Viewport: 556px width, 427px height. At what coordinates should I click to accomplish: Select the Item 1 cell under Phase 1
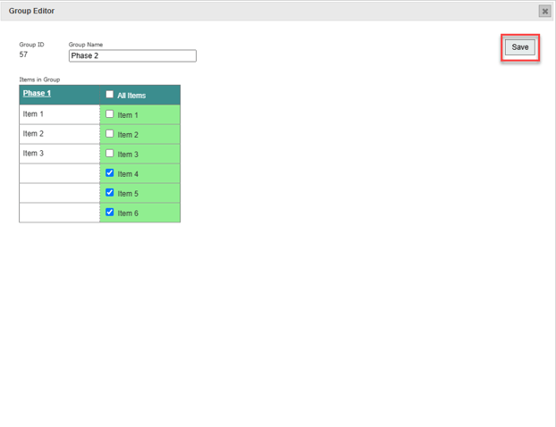click(59, 114)
